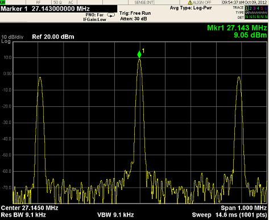Screen dimensions: 269x220
Task: Toggle the AC coupling indicator in status bar
Action: pyautogui.click(x=71, y=2)
